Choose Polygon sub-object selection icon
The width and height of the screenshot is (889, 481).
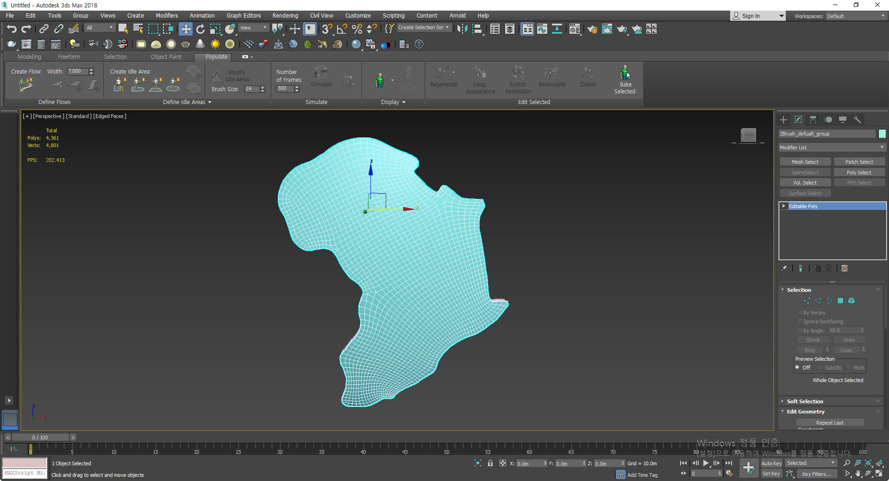pyautogui.click(x=840, y=301)
